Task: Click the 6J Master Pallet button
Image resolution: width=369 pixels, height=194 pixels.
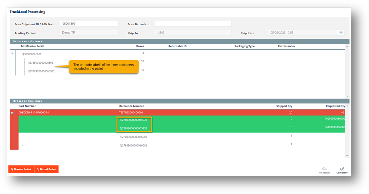Action: coord(21,169)
